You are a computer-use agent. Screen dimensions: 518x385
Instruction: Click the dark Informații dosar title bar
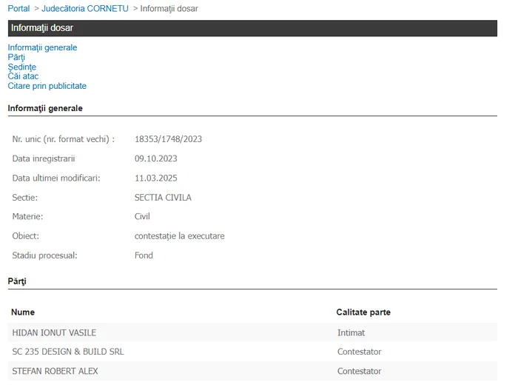tap(252, 28)
